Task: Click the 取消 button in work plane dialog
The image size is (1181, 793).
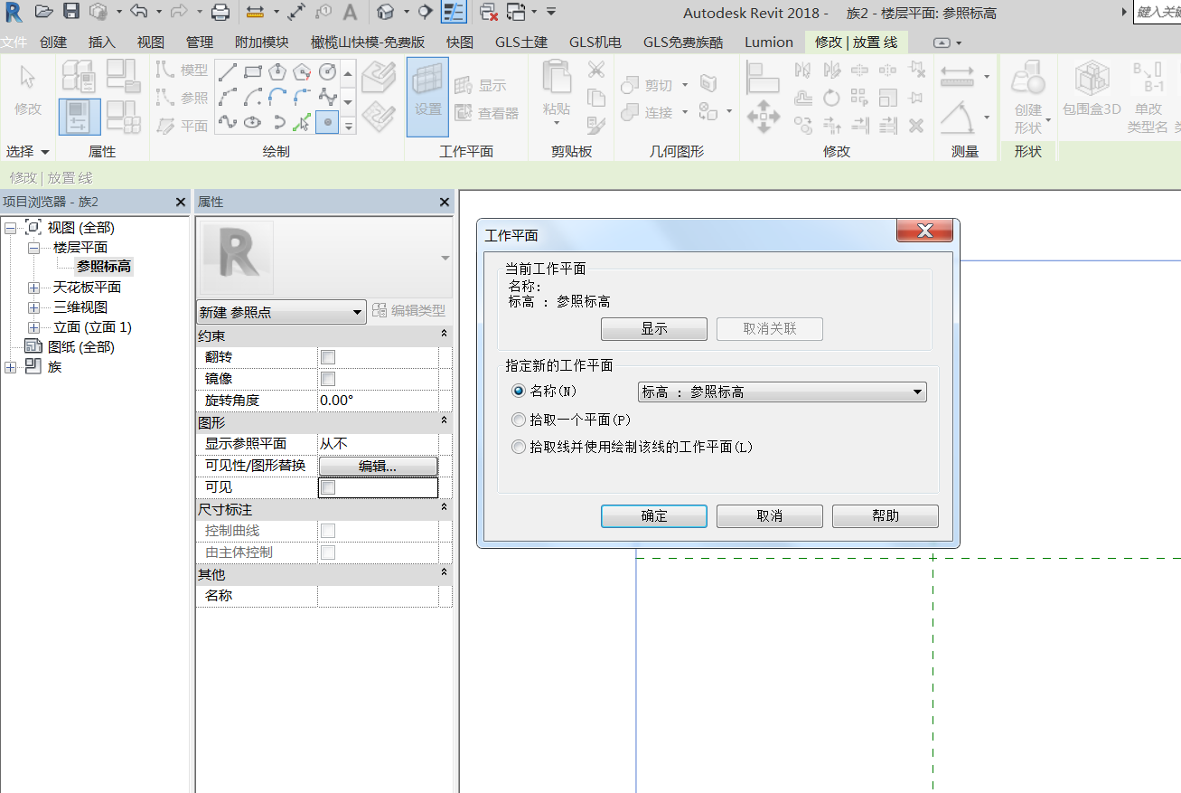Action: (770, 516)
